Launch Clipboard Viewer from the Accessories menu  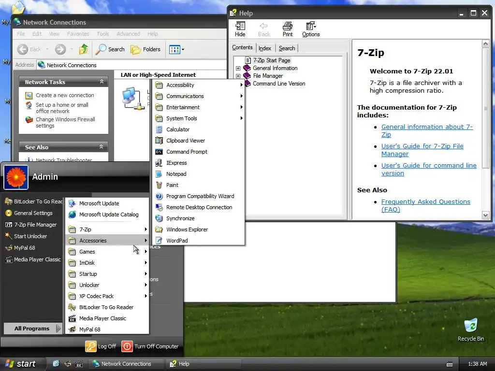tap(198, 141)
